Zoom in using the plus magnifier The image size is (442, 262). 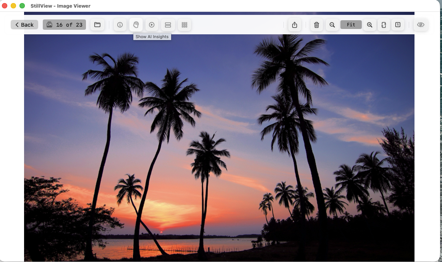pyautogui.click(x=369, y=25)
